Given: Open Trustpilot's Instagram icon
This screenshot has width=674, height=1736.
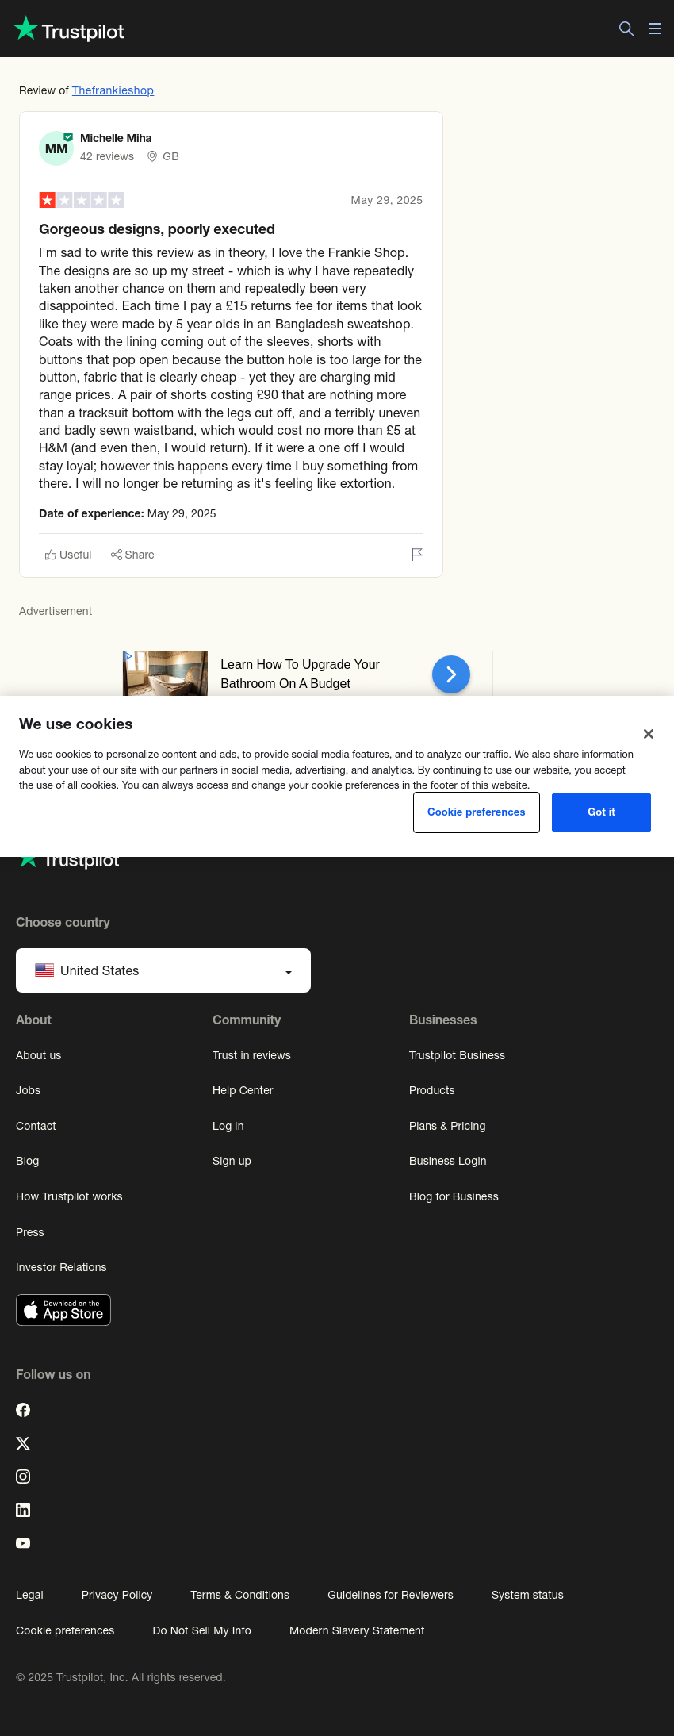Looking at the screenshot, I should 23,1477.
